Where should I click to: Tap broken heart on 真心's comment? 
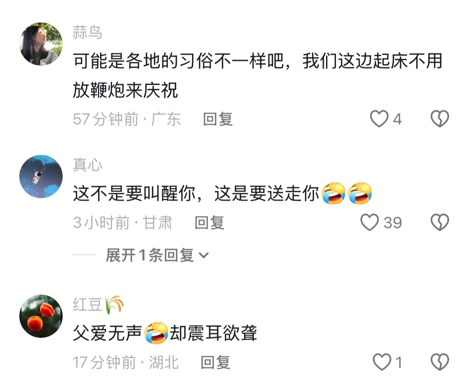[440, 222]
